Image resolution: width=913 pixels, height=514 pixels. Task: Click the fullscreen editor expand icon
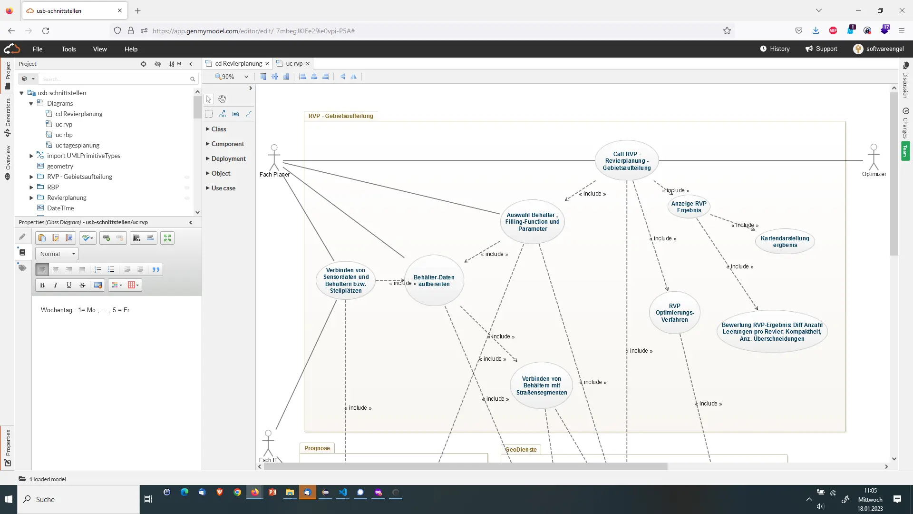tap(167, 238)
